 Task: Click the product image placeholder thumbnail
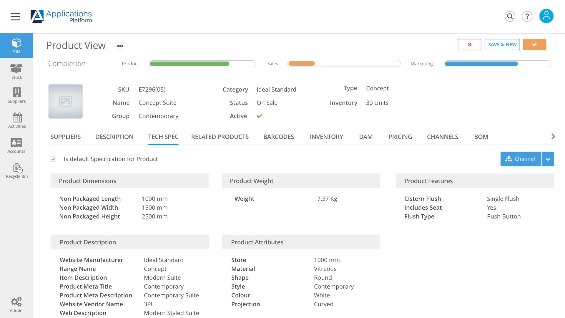pos(65,102)
